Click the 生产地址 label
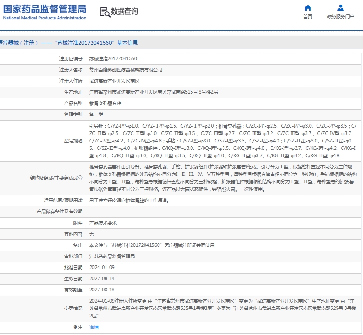 pyautogui.click(x=73, y=92)
